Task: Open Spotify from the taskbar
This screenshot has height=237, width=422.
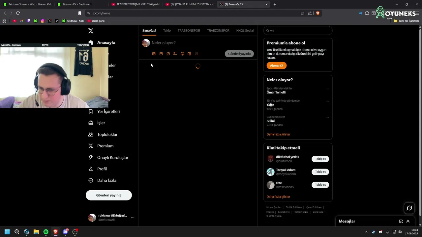Action: pos(46,232)
